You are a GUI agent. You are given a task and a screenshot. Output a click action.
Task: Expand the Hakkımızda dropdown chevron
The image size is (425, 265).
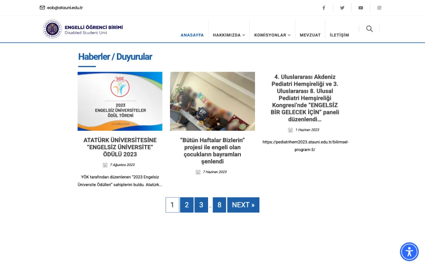click(243, 35)
